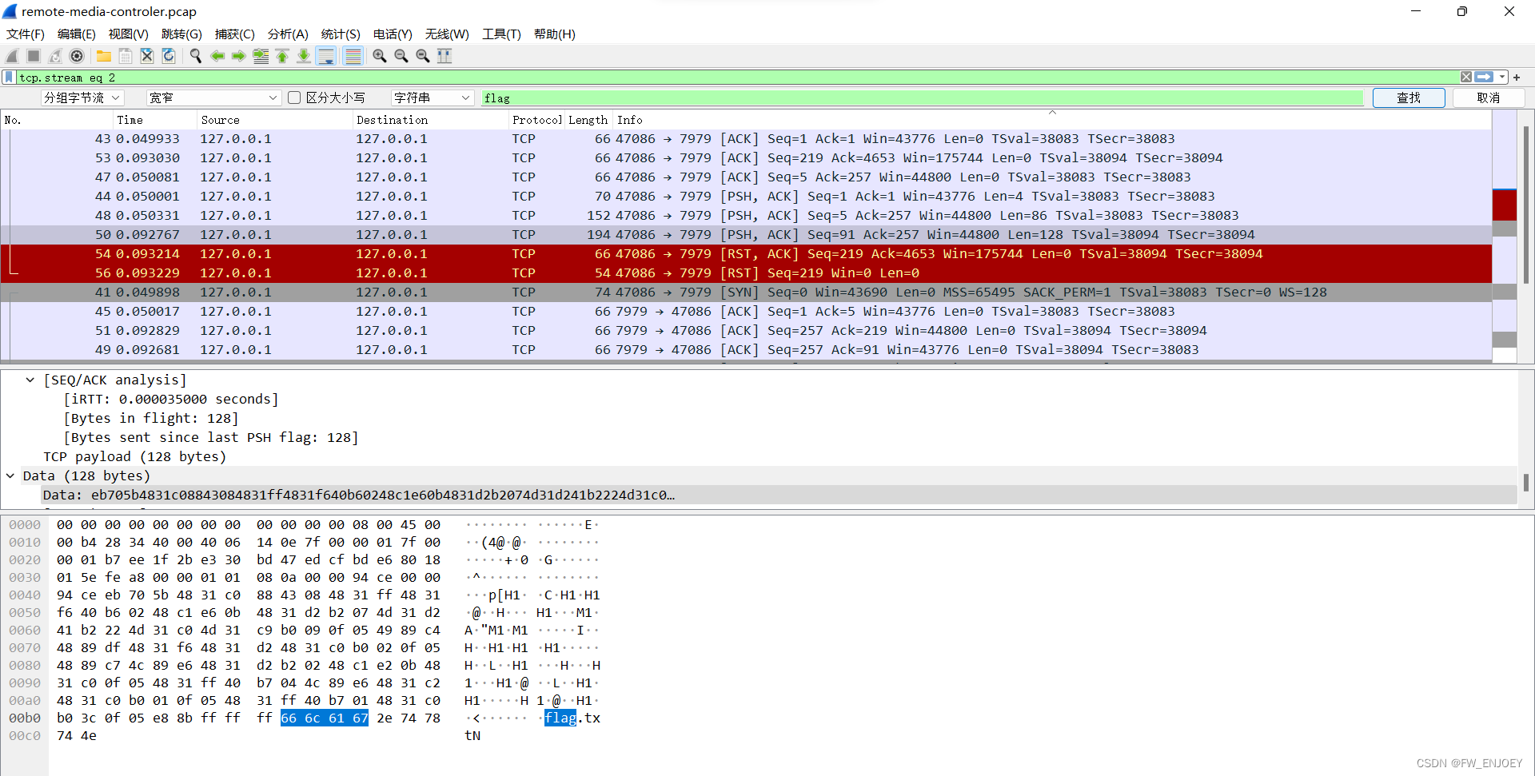The height and width of the screenshot is (776, 1535).
Task: Click the display filter bookmark icon
Action: [x=9, y=78]
